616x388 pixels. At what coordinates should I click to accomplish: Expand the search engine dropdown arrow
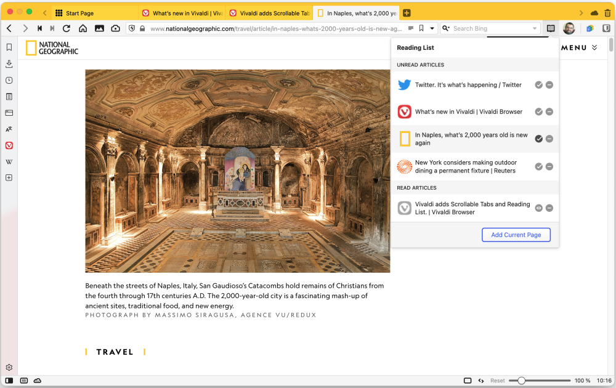[x=535, y=28]
